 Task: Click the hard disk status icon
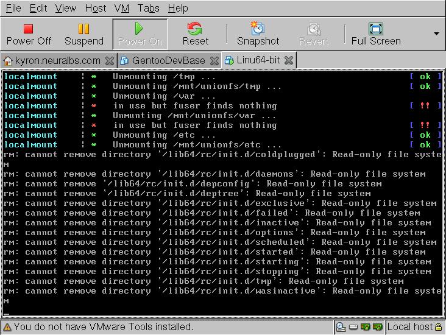coord(353,327)
